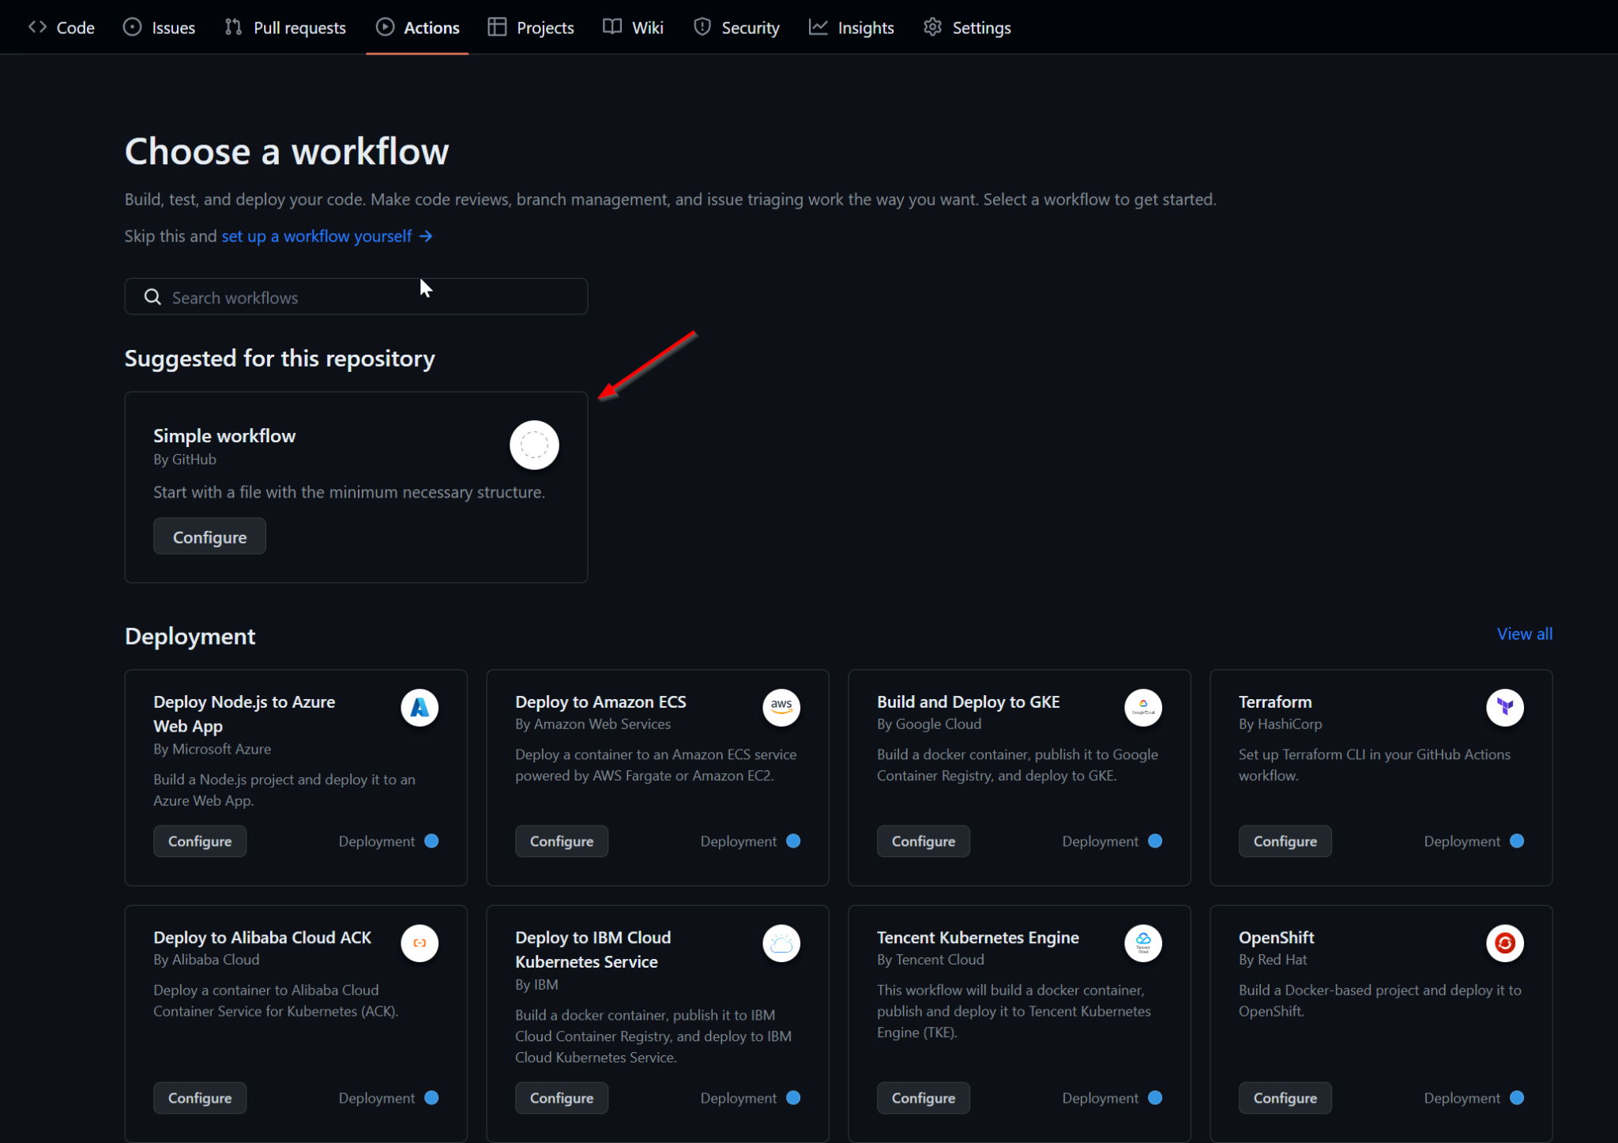Configure Deploy Node.js to Azure Web App
This screenshot has width=1618, height=1143.
[200, 841]
